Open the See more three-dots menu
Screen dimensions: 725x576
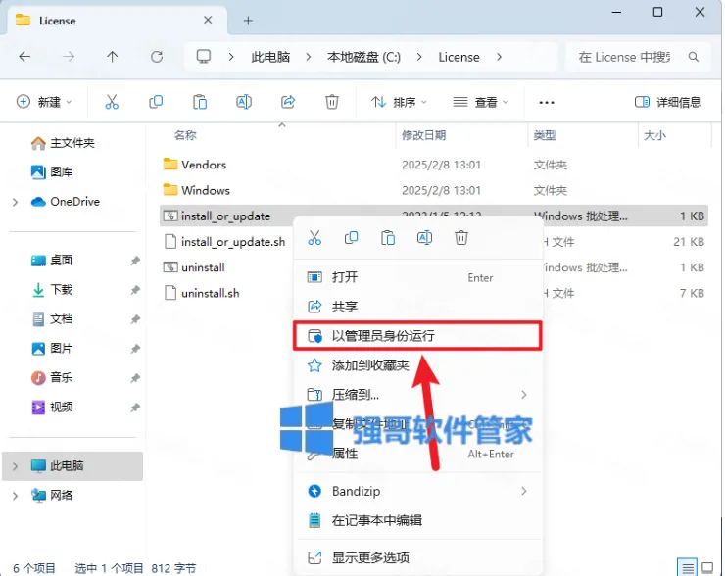pyautogui.click(x=547, y=102)
